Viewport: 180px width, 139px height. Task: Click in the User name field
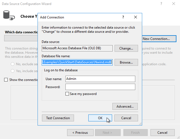(x=100, y=79)
